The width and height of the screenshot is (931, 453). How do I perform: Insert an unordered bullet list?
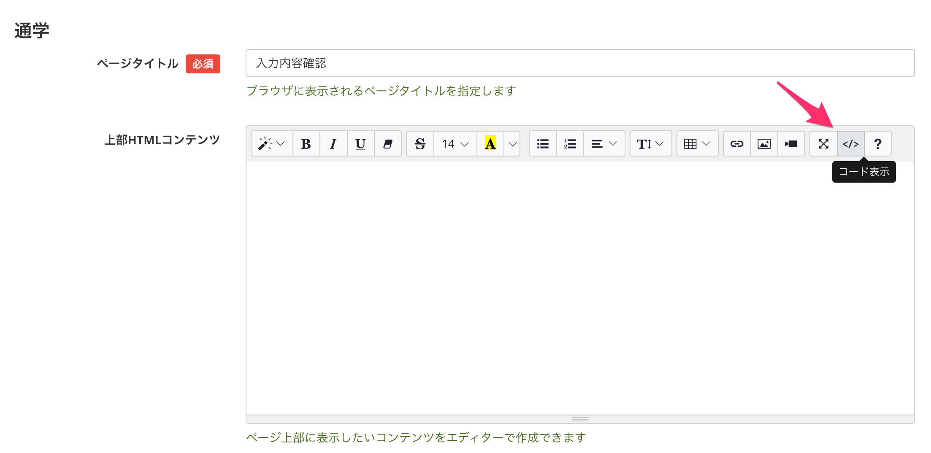(x=543, y=144)
